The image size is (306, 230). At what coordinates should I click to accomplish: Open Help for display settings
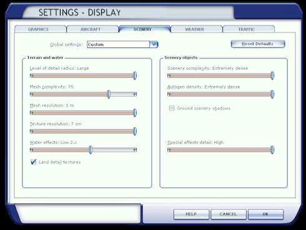point(191,214)
